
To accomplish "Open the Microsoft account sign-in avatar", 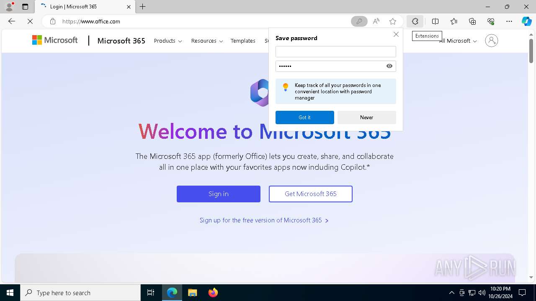I will tap(491, 41).
